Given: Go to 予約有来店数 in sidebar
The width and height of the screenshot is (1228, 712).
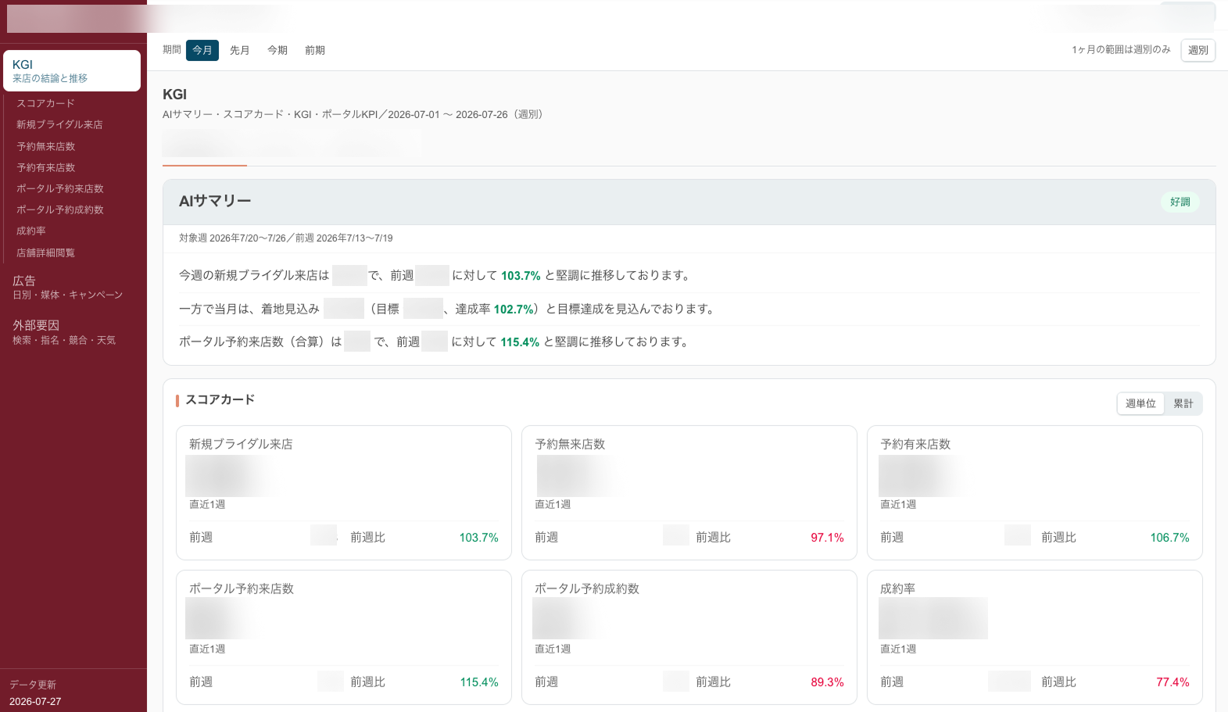Looking at the screenshot, I should (46, 167).
